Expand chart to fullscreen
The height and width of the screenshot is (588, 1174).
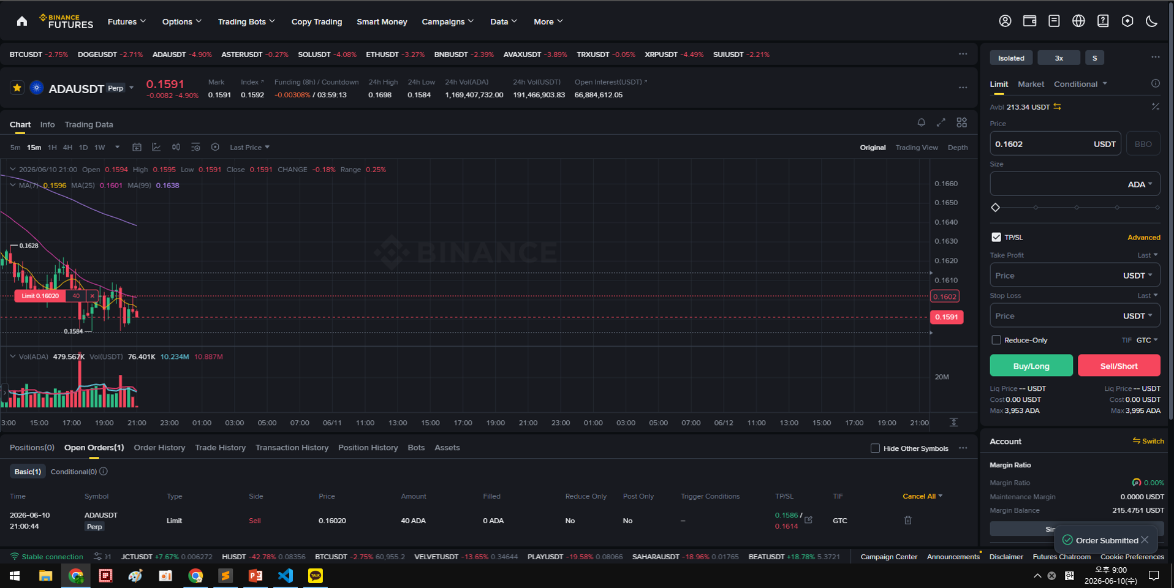tap(941, 123)
